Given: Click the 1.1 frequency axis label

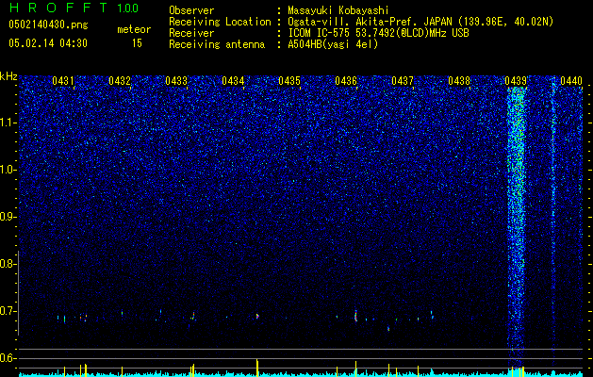Looking at the screenshot, I should (8, 123).
